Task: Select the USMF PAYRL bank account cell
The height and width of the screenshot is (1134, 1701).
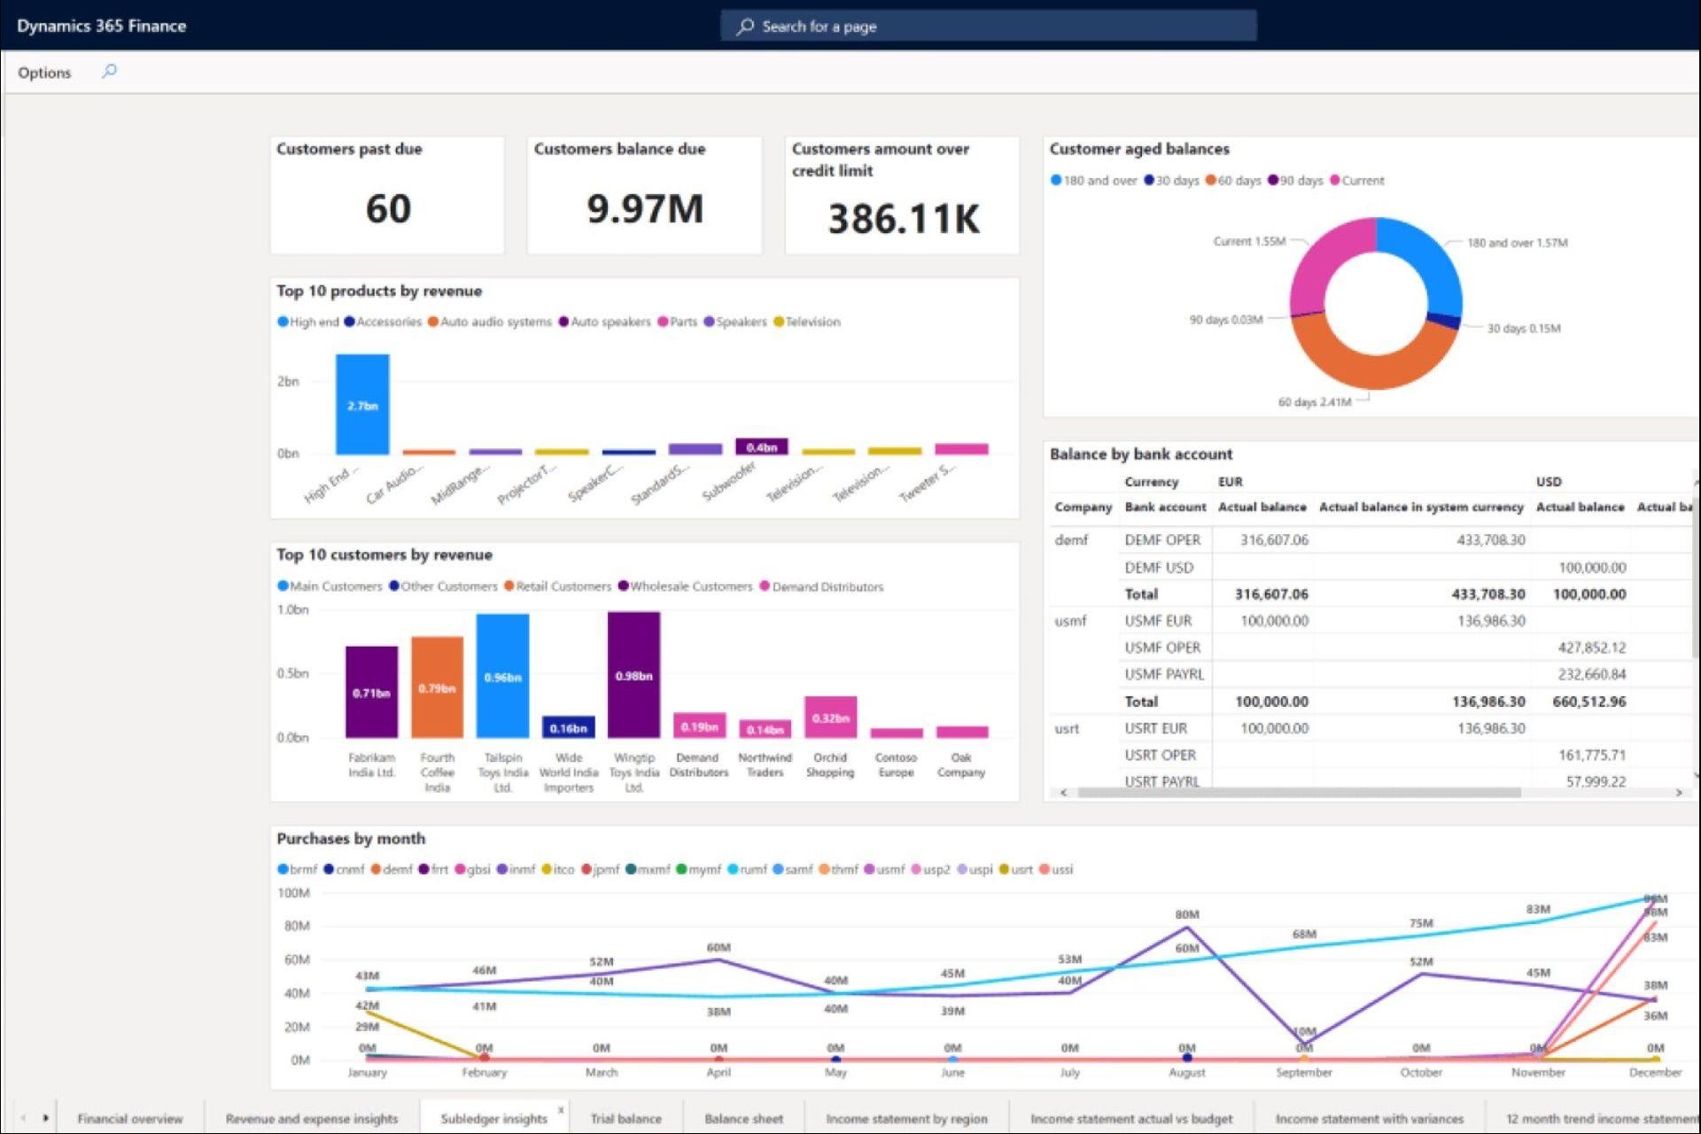Action: coord(1164,674)
